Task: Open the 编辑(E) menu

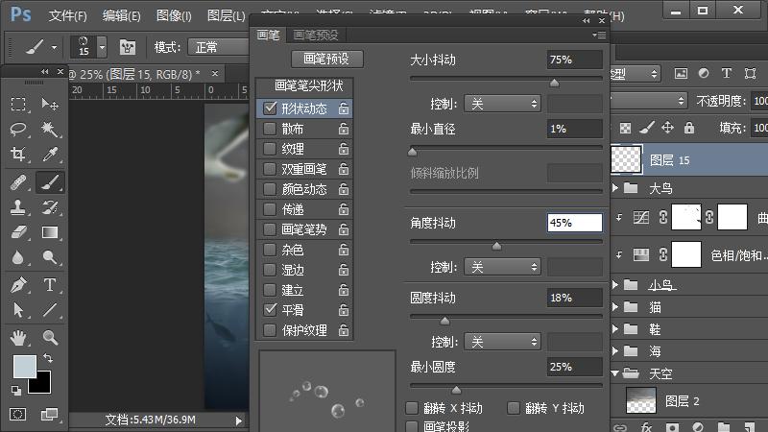Action: (x=122, y=15)
